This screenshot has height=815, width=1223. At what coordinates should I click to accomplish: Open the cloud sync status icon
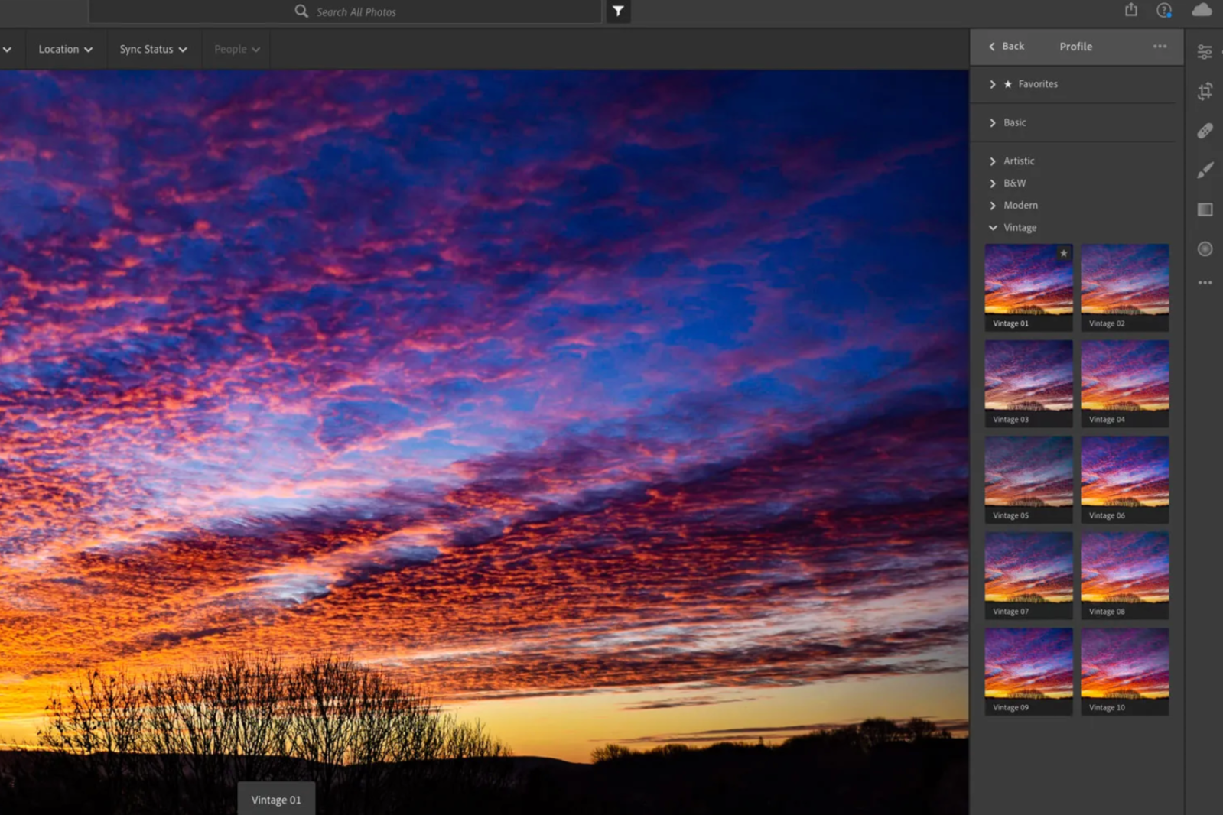pos(1202,10)
